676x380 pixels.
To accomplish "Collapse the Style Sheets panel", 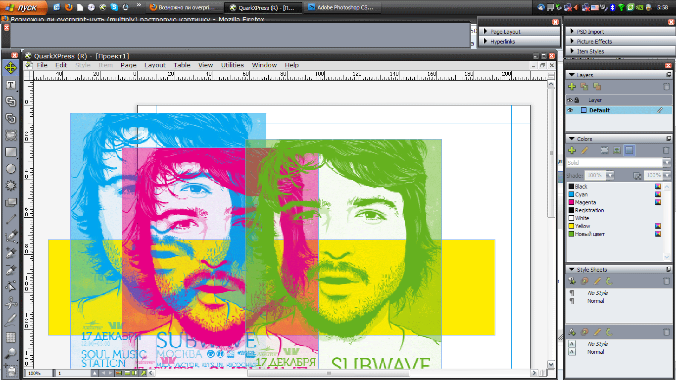I will coord(571,270).
